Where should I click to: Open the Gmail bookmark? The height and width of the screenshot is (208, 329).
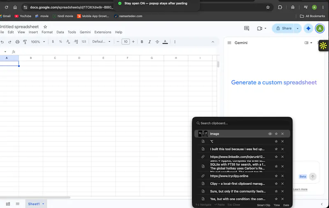[x=5, y=16]
